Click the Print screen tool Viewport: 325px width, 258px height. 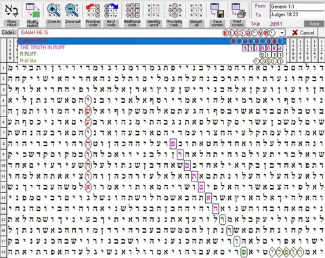click(x=238, y=14)
